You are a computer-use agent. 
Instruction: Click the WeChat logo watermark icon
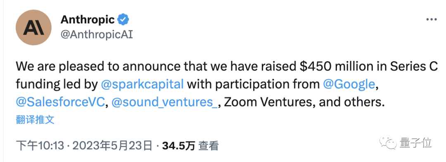coord(387,141)
